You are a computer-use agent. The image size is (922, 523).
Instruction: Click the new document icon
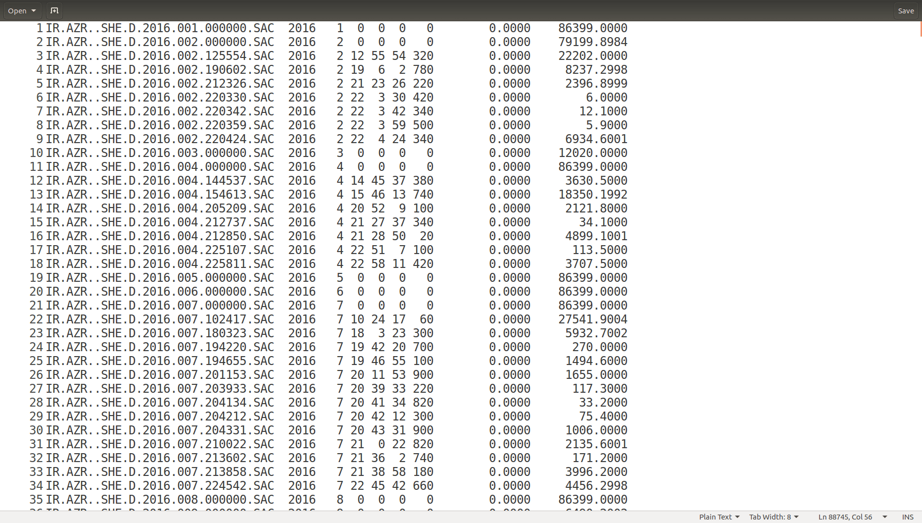tap(54, 10)
